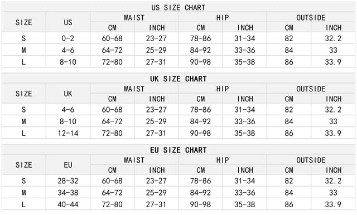
Task: Click the SIZE header in UK chart
Action: 24,94
